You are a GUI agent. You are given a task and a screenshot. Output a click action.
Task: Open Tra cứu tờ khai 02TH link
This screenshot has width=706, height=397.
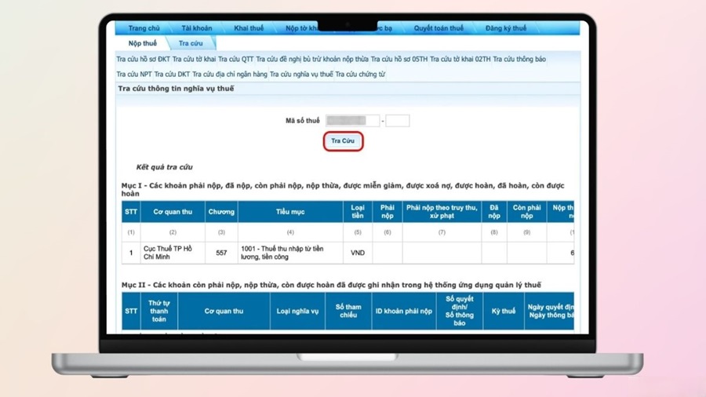[x=460, y=59]
